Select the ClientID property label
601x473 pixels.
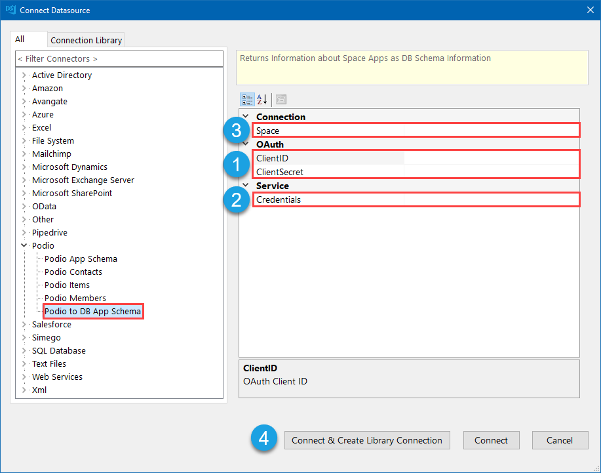tap(272, 158)
